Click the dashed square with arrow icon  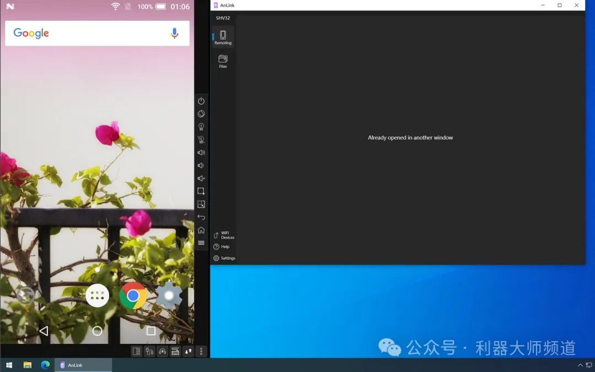click(x=201, y=204)
